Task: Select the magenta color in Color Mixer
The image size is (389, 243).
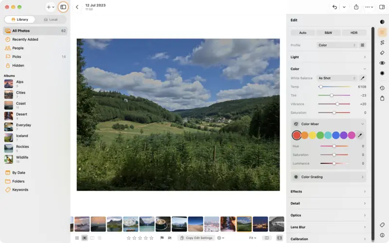Action: [x=352, y=135]
